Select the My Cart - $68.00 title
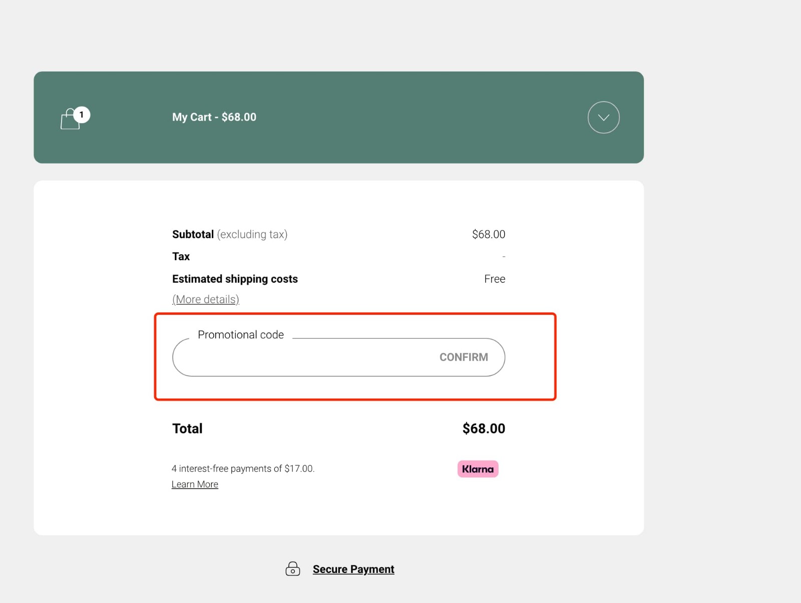The image size is (801, 603). pyautogui.click(x=214, y=117)
